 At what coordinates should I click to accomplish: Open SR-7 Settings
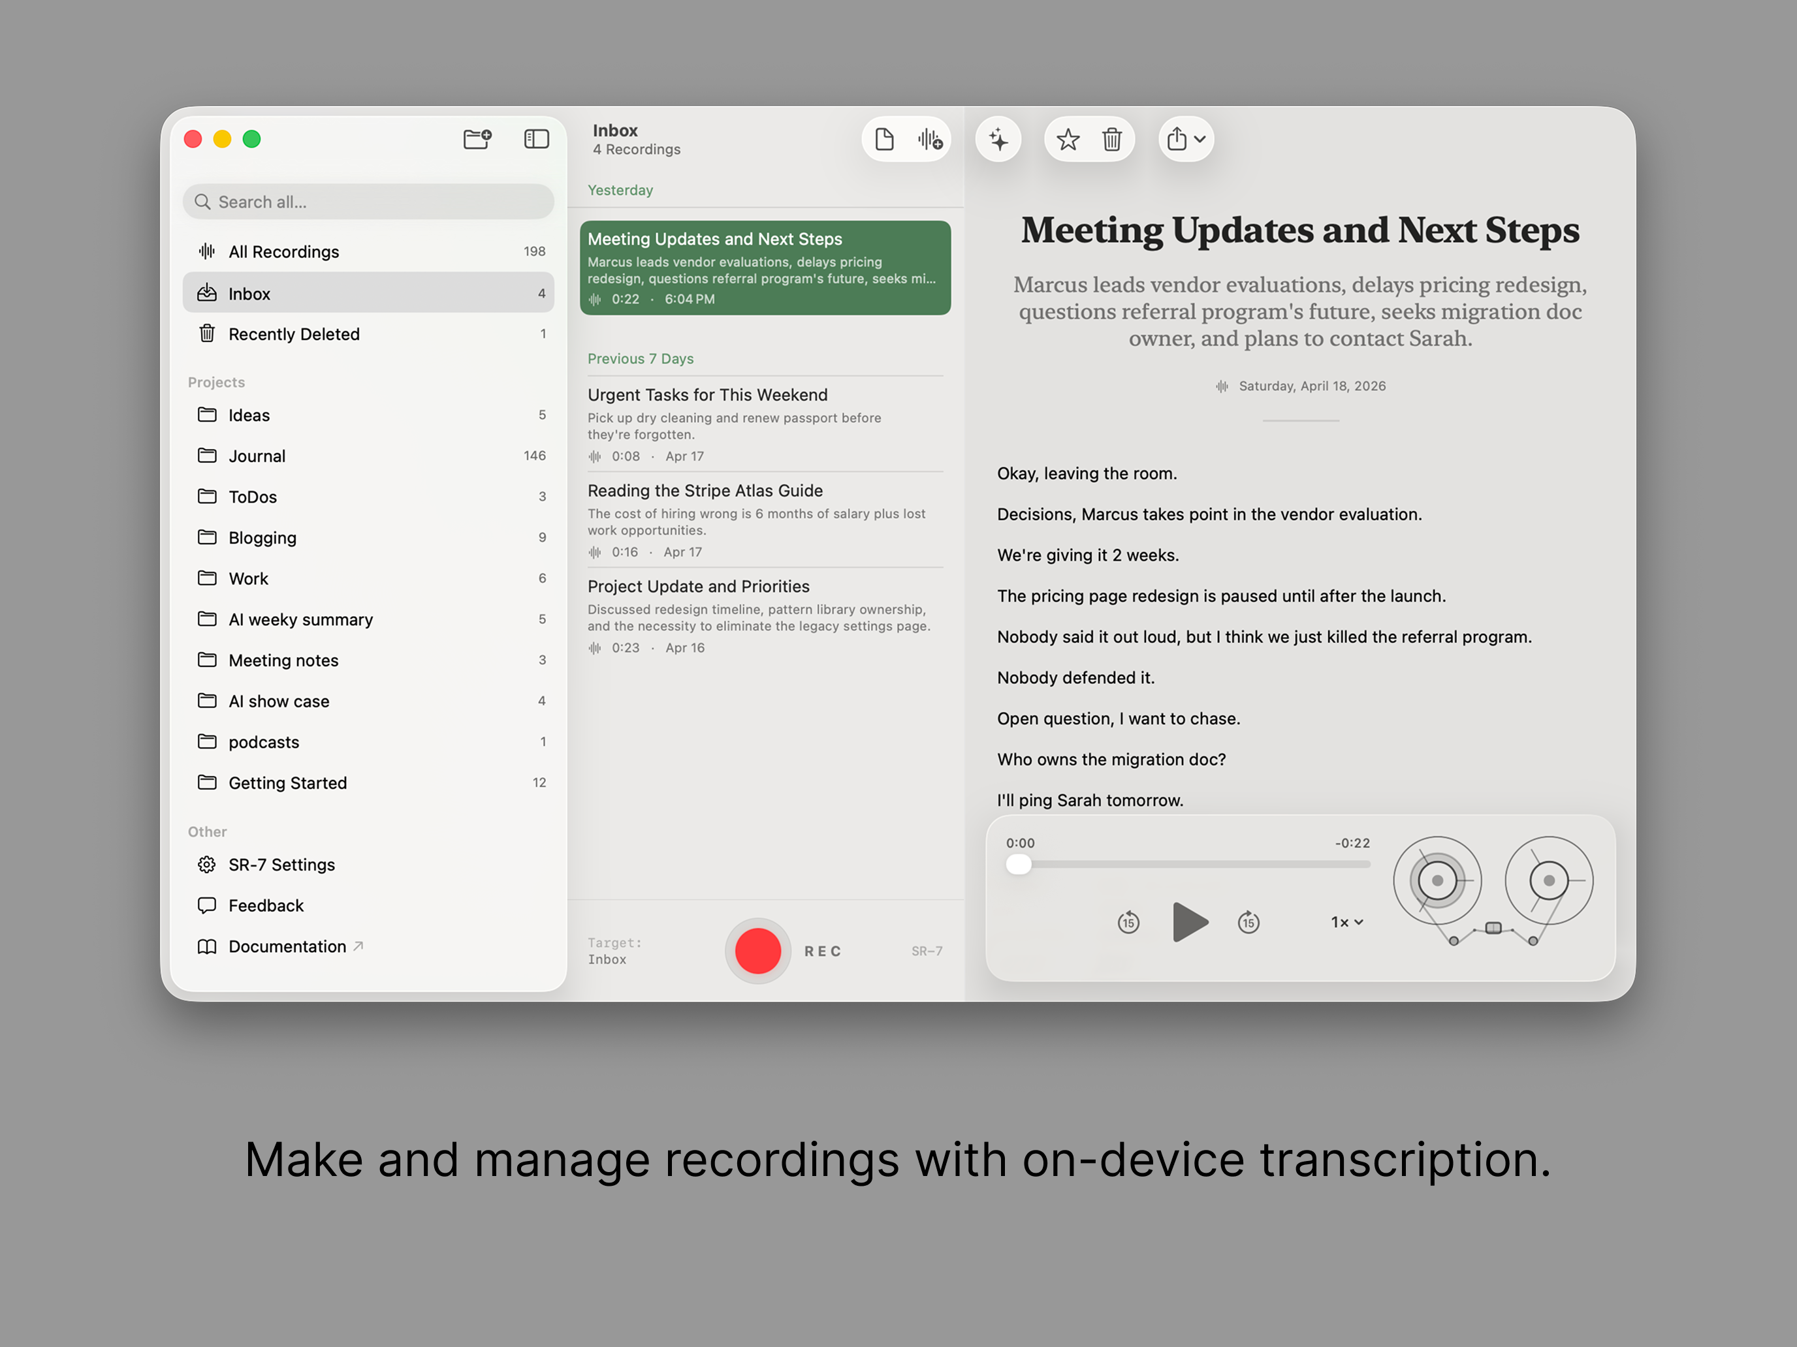(x=368, y=865)
